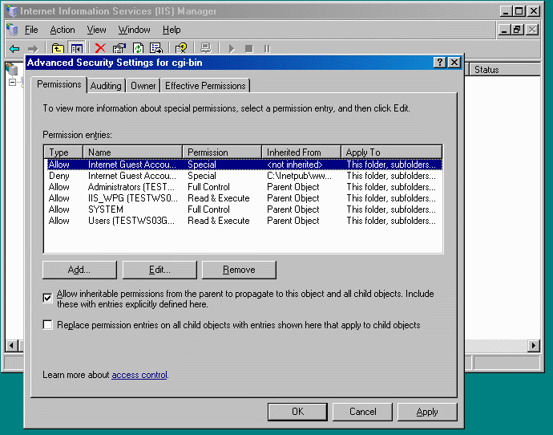Select the Administrators Full Control entry

(244, 187)
